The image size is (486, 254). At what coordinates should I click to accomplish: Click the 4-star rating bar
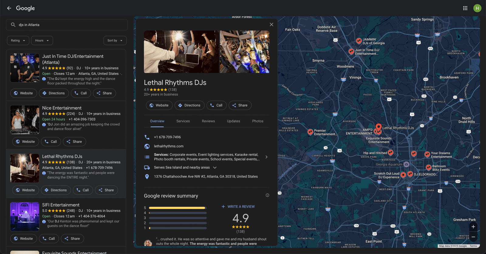pos(178,213)
